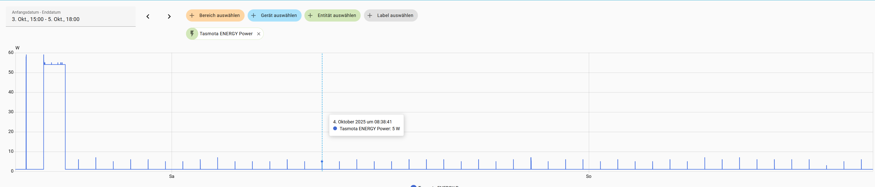The height and width of the screenshot is (187, 875).
Task: Select the Tasmota ENERGY Power chip label
Action: [x=226, y=34]
